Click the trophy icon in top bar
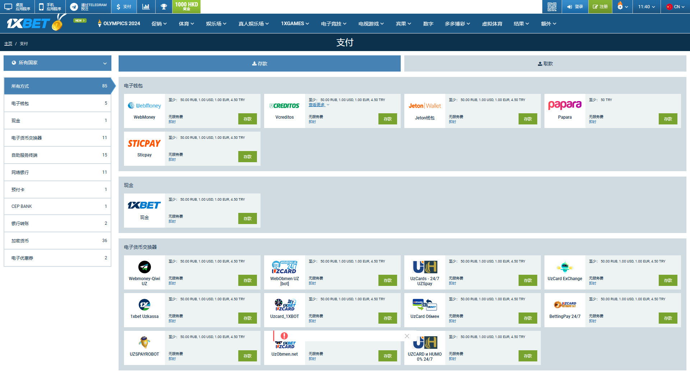The height and width of the screenshot is (374, 690). click(164, 6)
